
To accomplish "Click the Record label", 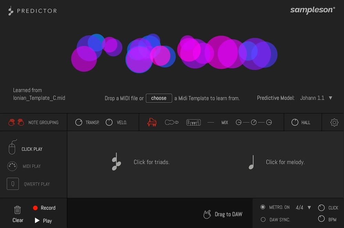I will tap(48, 208).
